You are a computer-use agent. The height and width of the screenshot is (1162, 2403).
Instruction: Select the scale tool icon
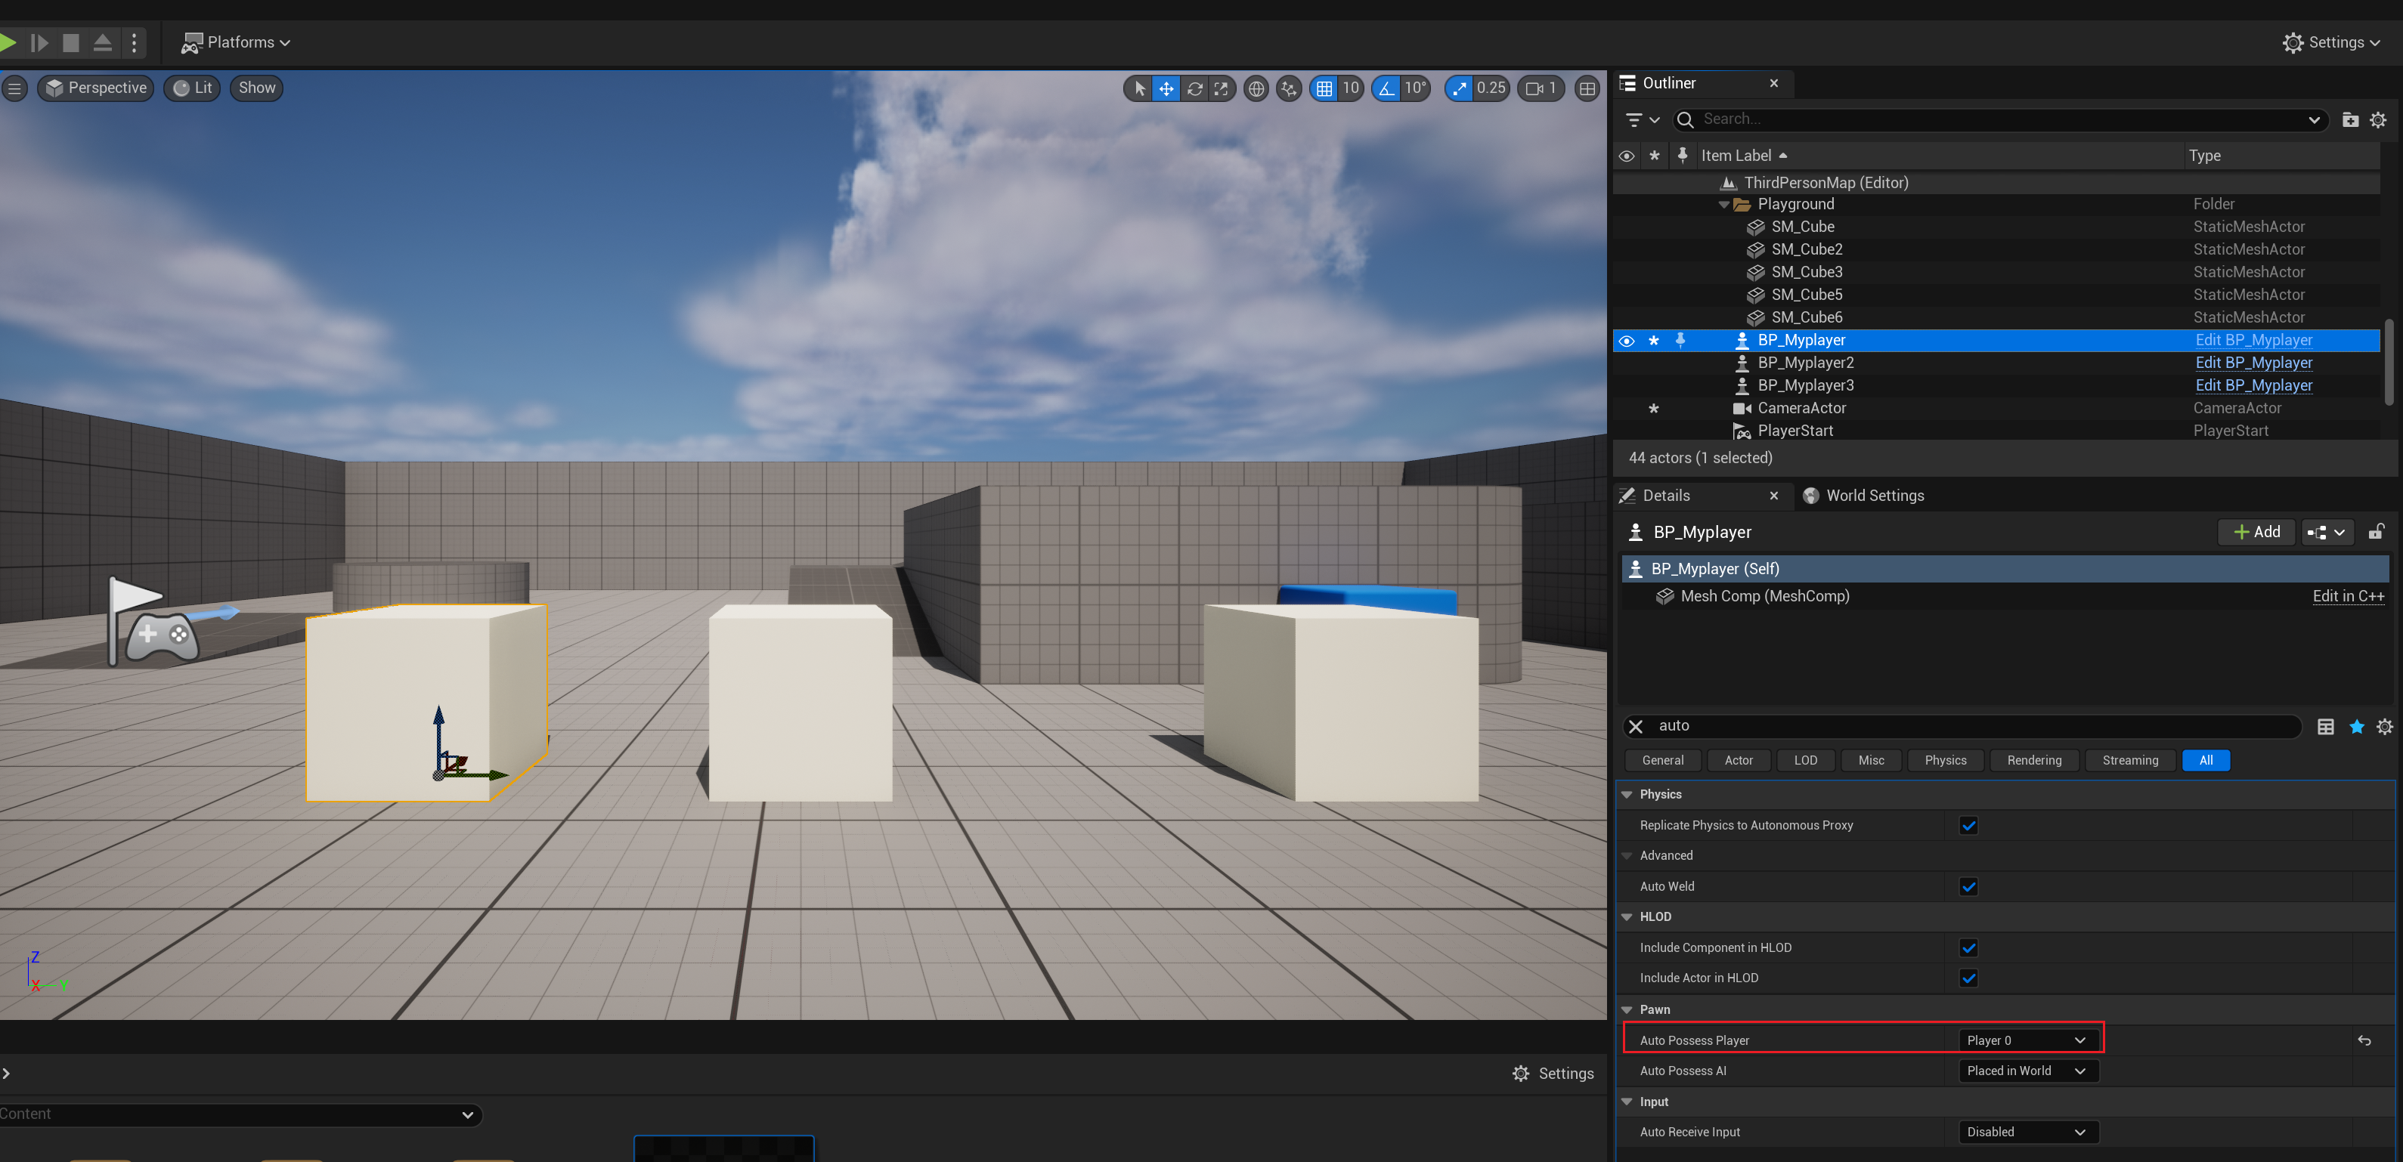(1221, 88)
